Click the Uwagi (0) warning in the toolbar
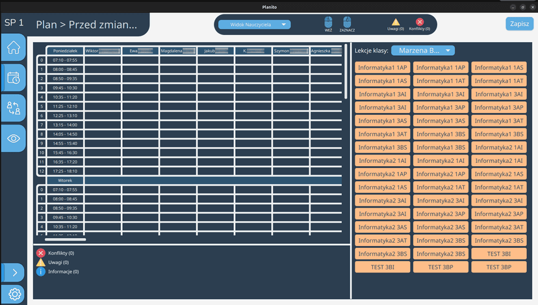The image size is (538, 305). click(x=396, y=25)
